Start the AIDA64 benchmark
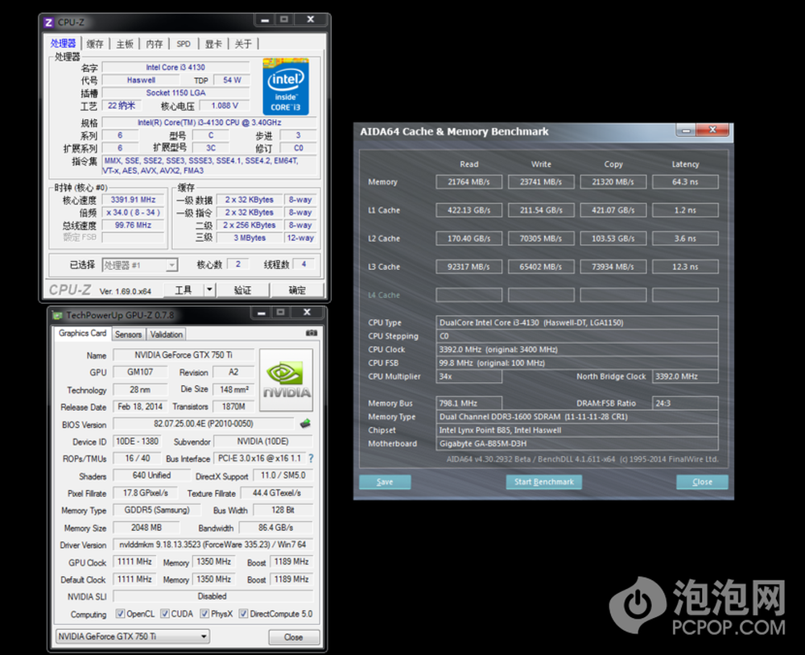Screen dimensions: 805x655 pyautogui.click(x=543, y=482)
